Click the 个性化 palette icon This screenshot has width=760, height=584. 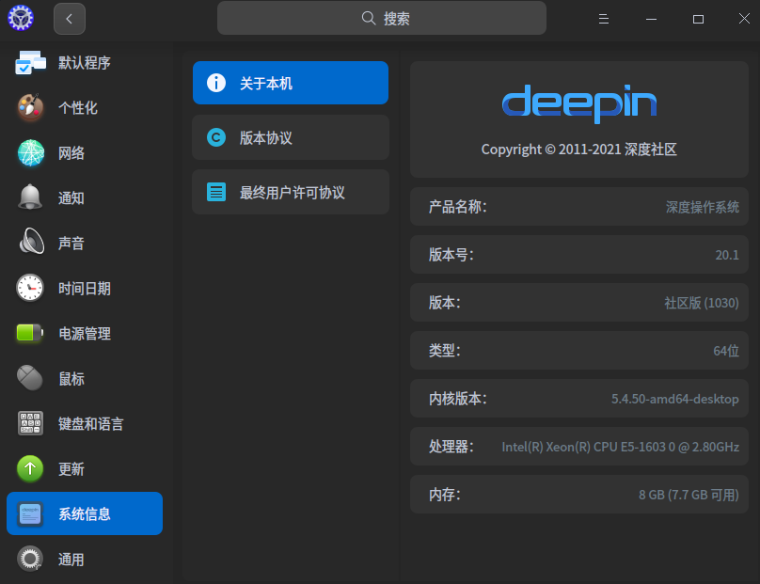pos(30,107)
